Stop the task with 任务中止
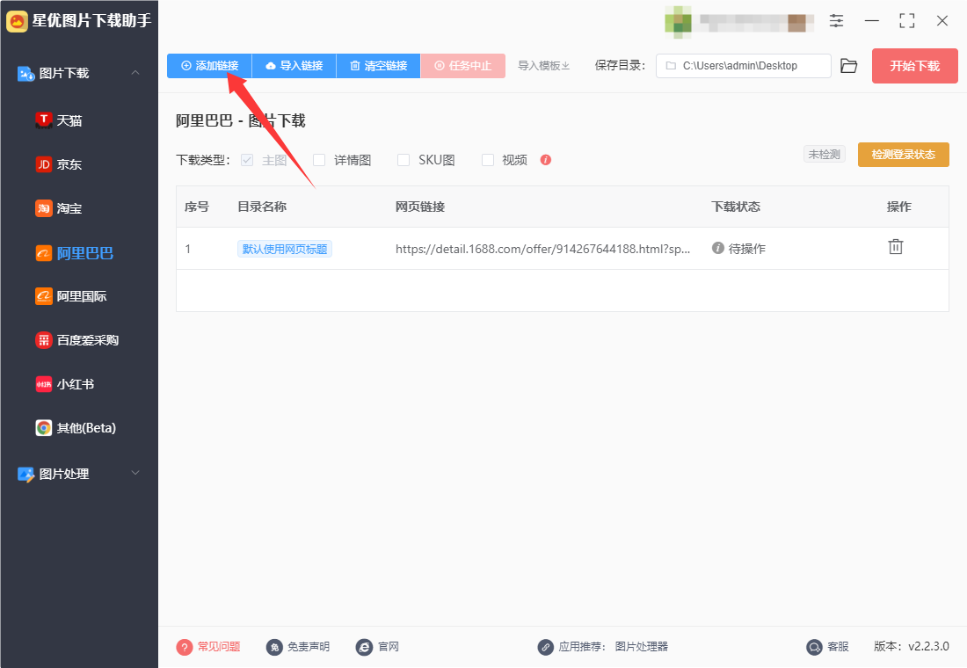Screen dimensions: 967x668 point(463,66)
